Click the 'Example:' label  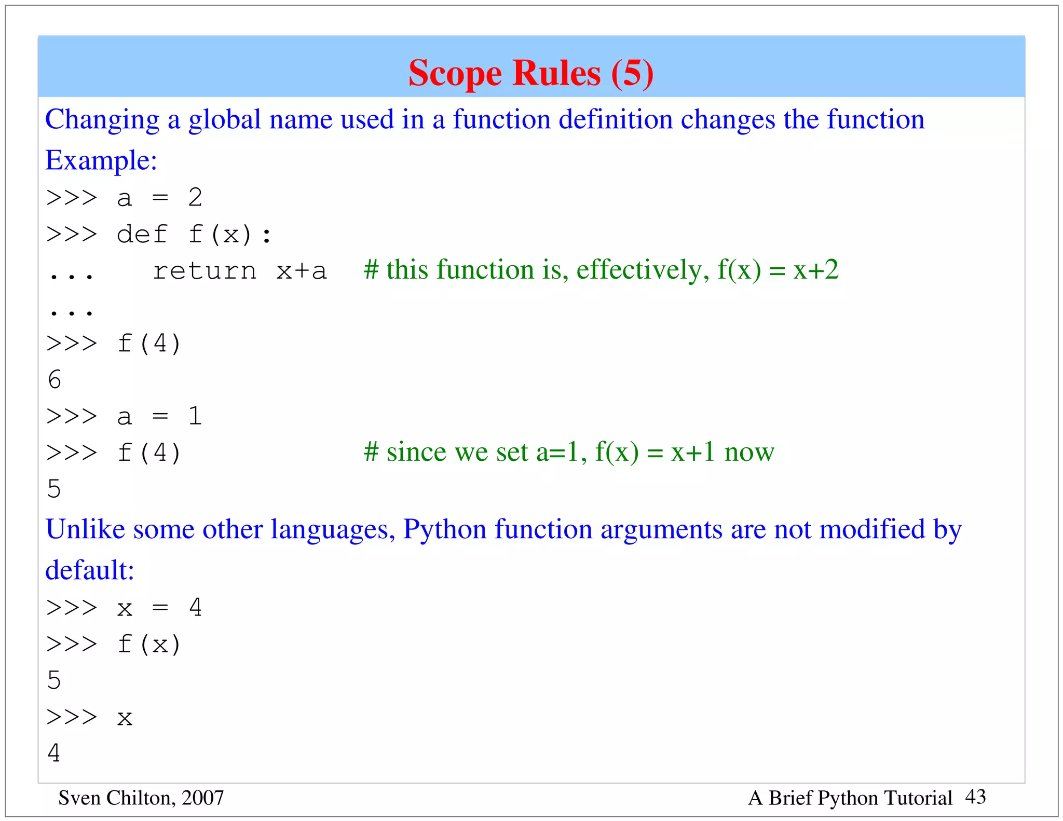[101, 160]
